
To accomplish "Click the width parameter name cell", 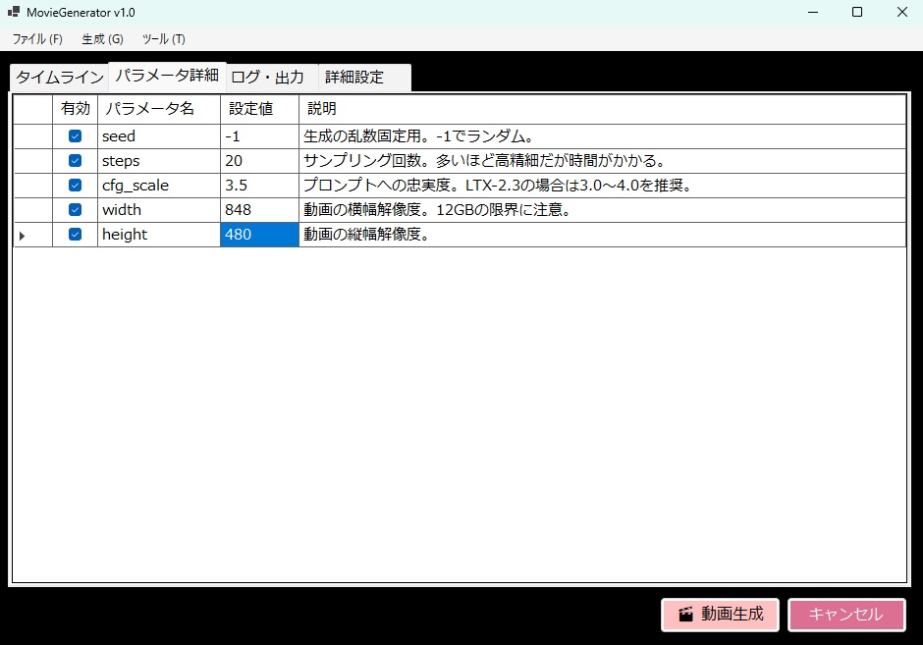I will [159, 210].
